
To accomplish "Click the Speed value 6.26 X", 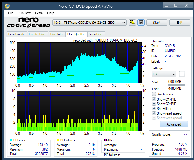I will click(x=183, y=154).
